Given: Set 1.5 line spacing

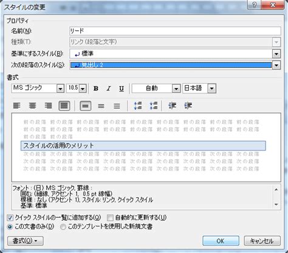Looking at the screenshot, I should (101, 106).
